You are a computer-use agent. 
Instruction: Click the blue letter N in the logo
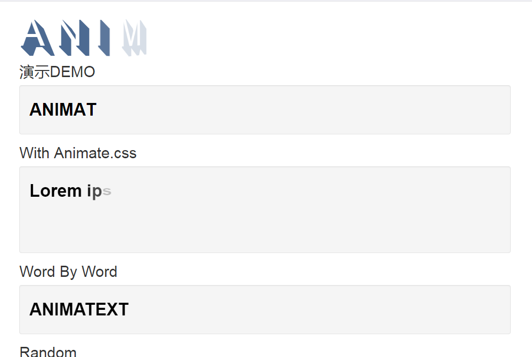click(74, 38)
